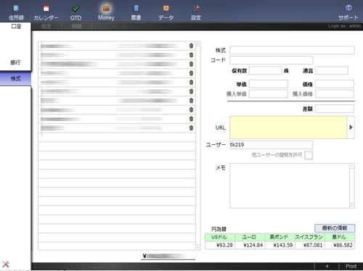Click the yellow URL text area
This screenshot has width=363, height=271.
(288, 128)
